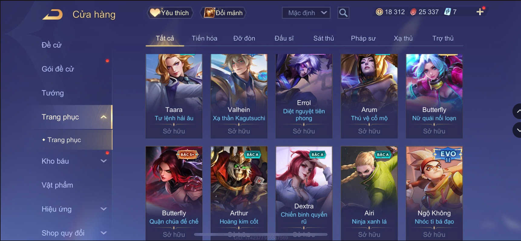Click the blue voucher currency icon

(x=447, y=12)
